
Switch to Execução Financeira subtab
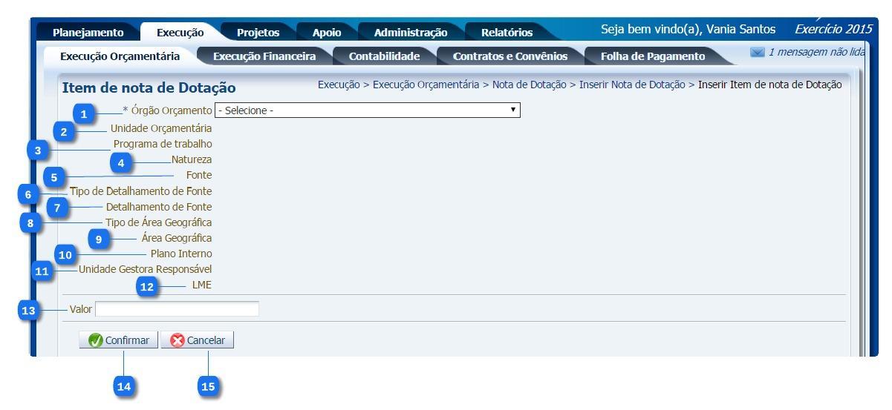point(264,56)
